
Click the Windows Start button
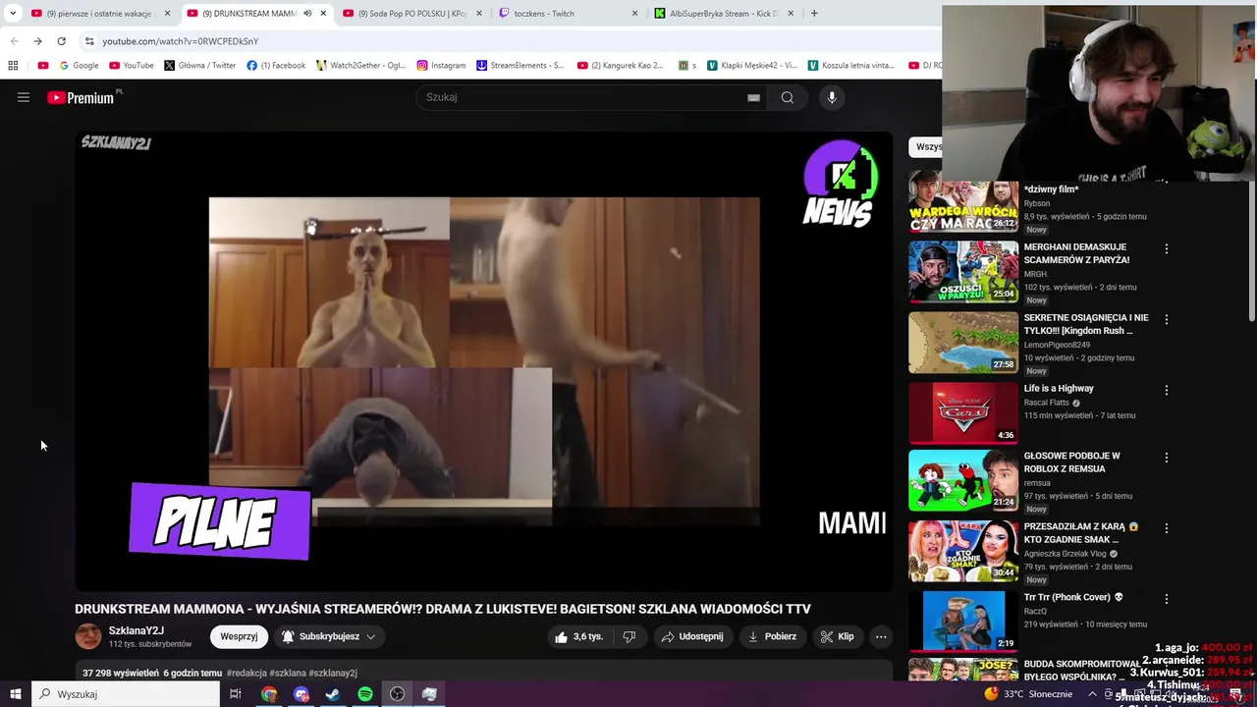16,694
